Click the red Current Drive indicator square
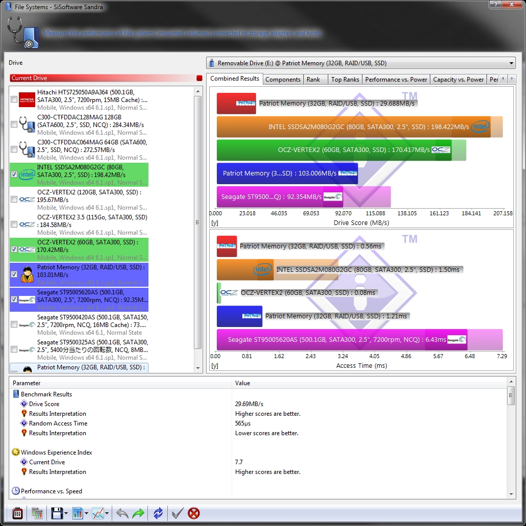 (199, 78)
